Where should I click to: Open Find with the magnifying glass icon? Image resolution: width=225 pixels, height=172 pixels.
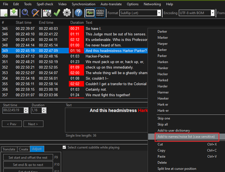tap(25, 13)
